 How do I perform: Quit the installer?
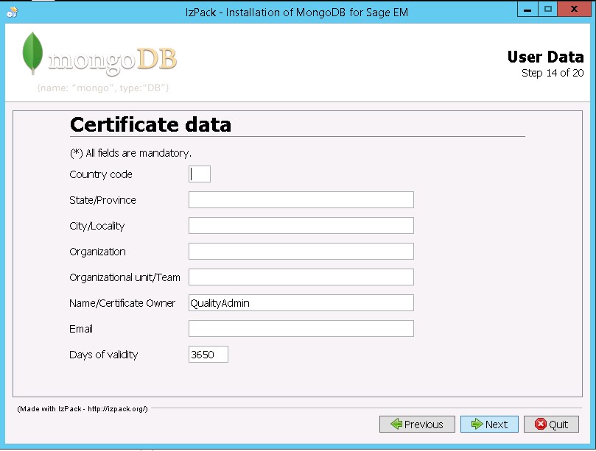[x=551, y=424]
